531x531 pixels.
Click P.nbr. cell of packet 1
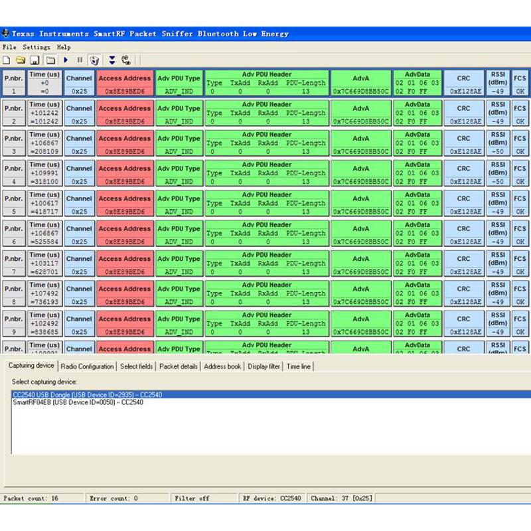[x=13, y=83]
